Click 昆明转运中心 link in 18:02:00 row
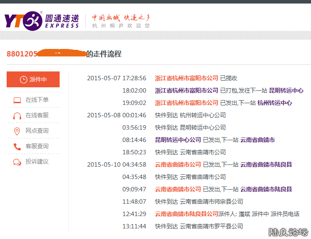Viewport: 311px width, 239px height. tap(286, 90)
